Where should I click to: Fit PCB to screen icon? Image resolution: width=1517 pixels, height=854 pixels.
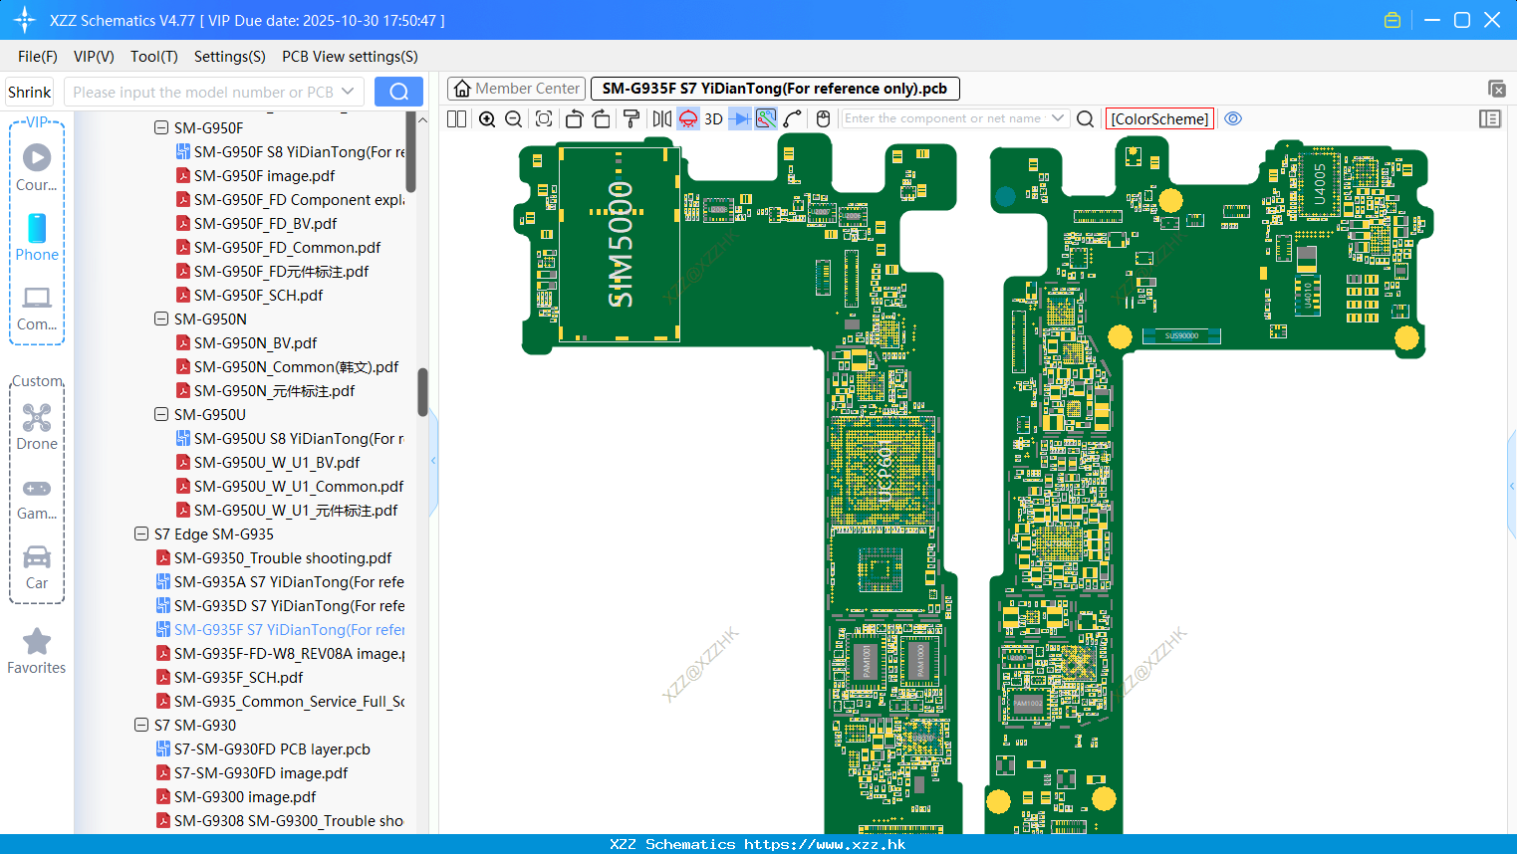544,118
